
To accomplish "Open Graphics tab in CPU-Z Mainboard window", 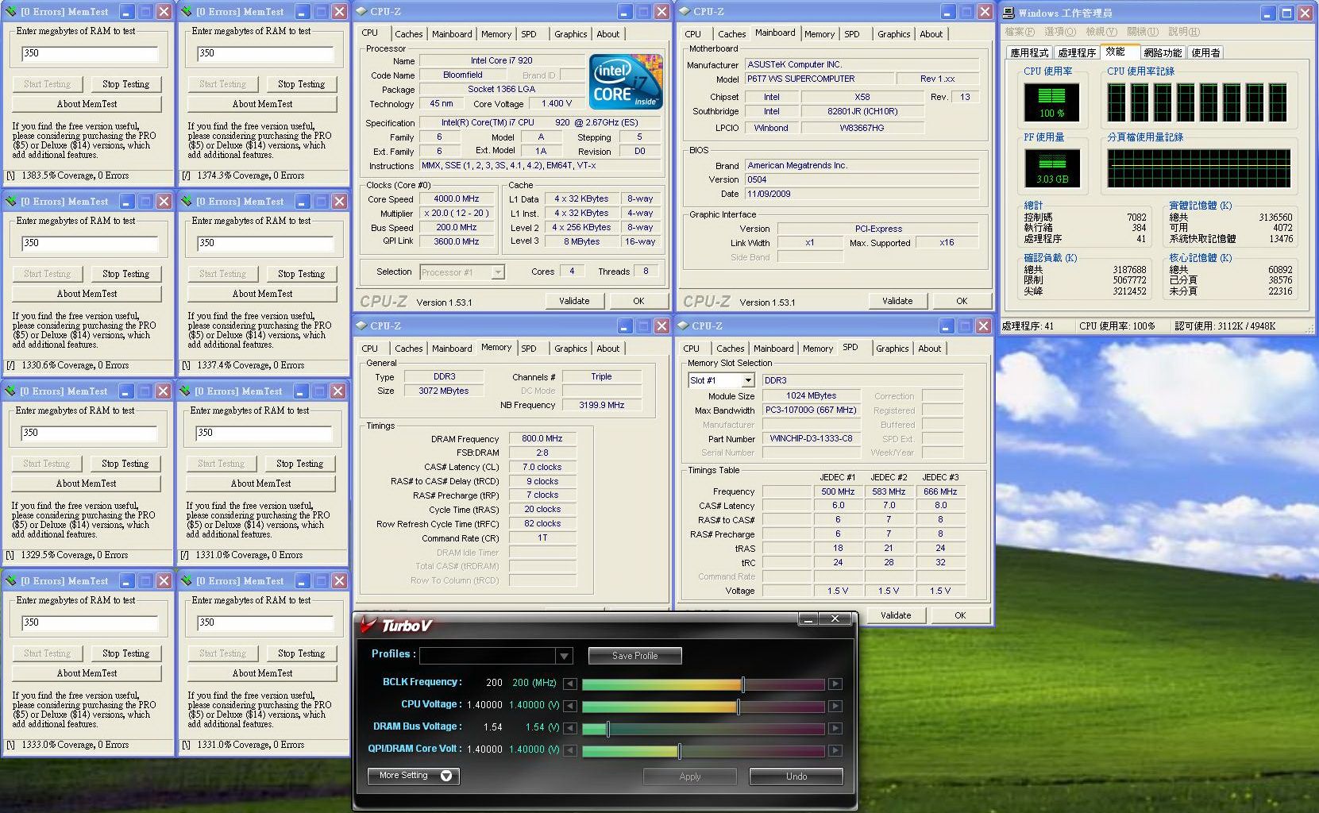I will coord(893,34).
